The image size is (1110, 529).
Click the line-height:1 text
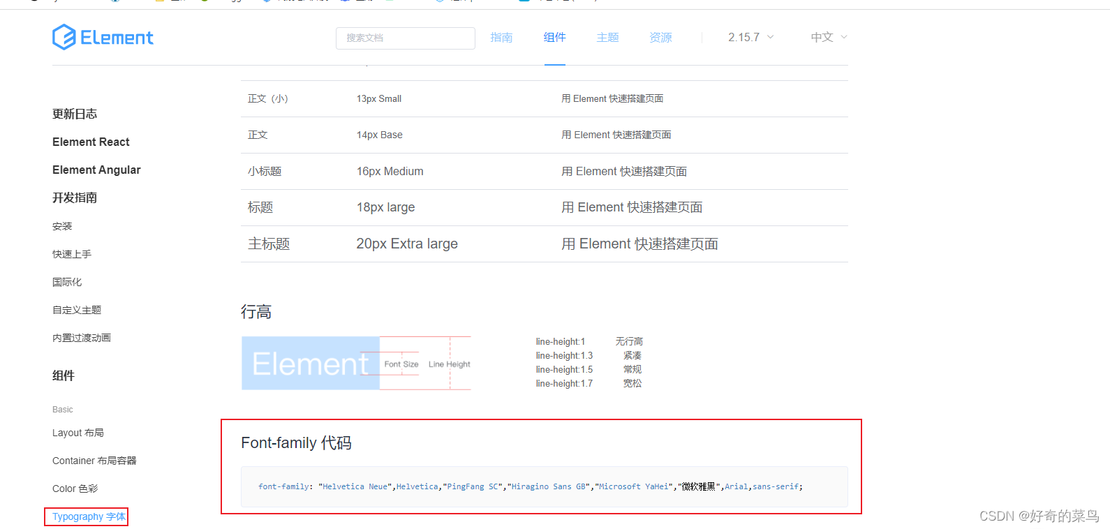(561, 341)
